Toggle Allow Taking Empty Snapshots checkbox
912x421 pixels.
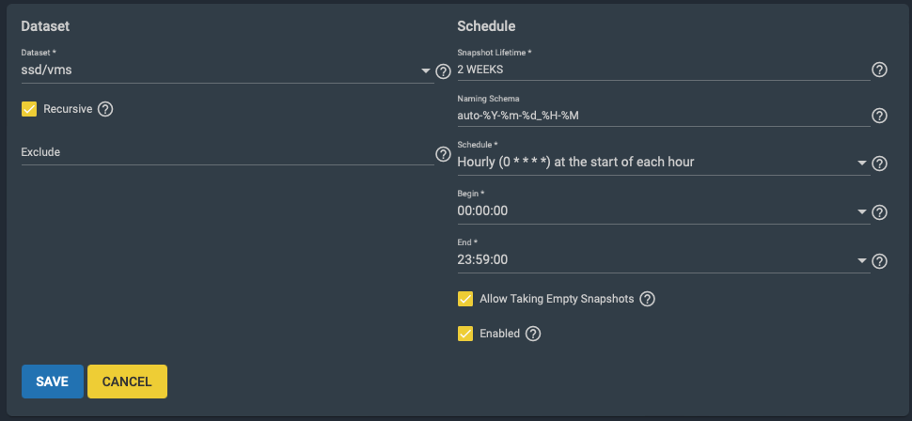pyautogui.click(x=465, y=299)
